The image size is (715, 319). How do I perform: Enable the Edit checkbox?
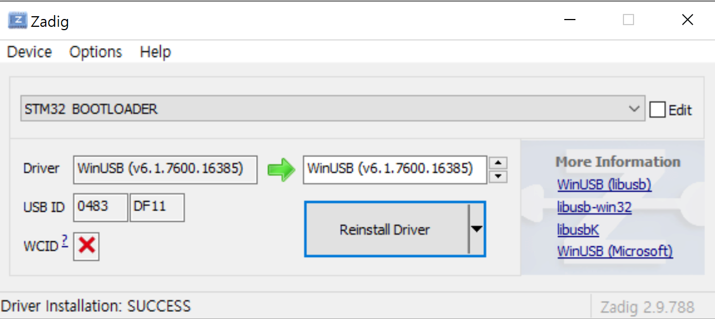(658, 109)
